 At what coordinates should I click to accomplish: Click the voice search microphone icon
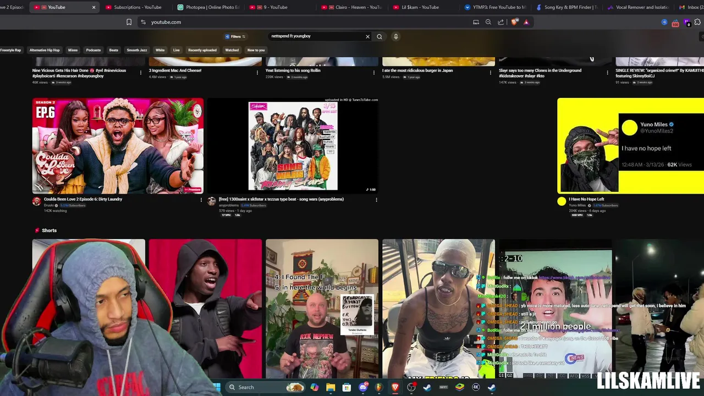point(395,36)
